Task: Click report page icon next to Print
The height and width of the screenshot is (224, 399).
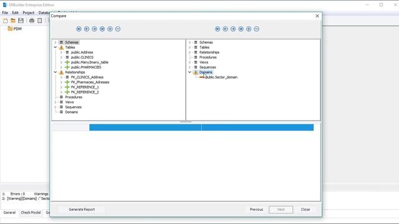Action: (40, 21)
